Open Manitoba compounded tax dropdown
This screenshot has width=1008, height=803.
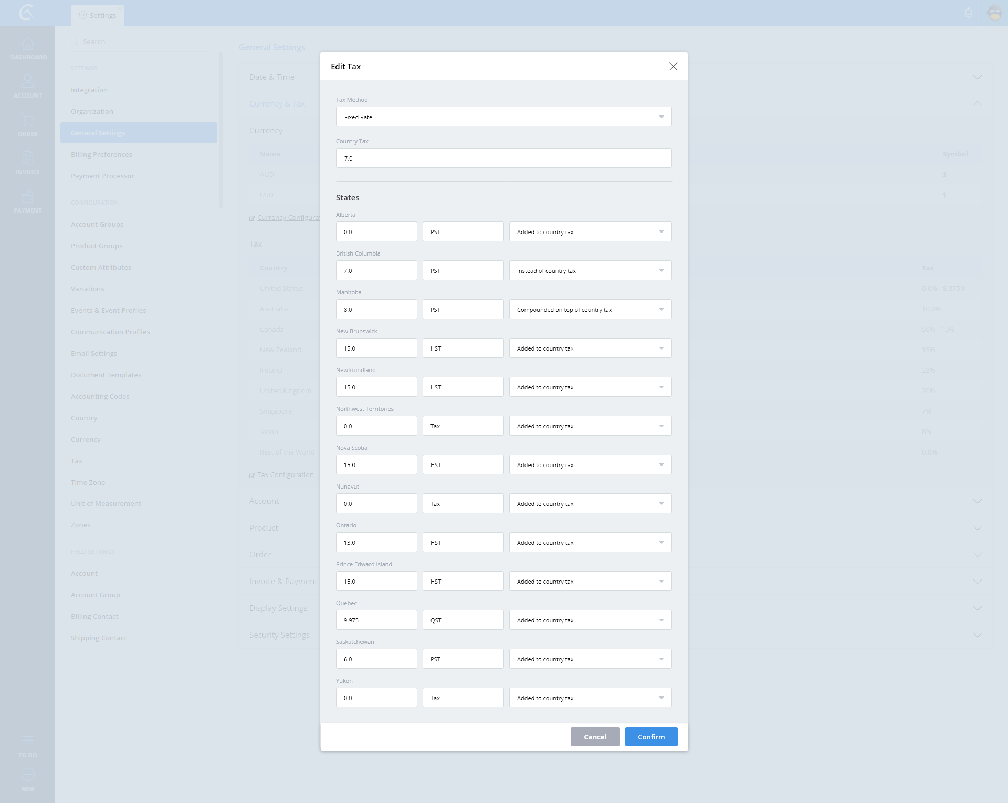pos(590,310)
